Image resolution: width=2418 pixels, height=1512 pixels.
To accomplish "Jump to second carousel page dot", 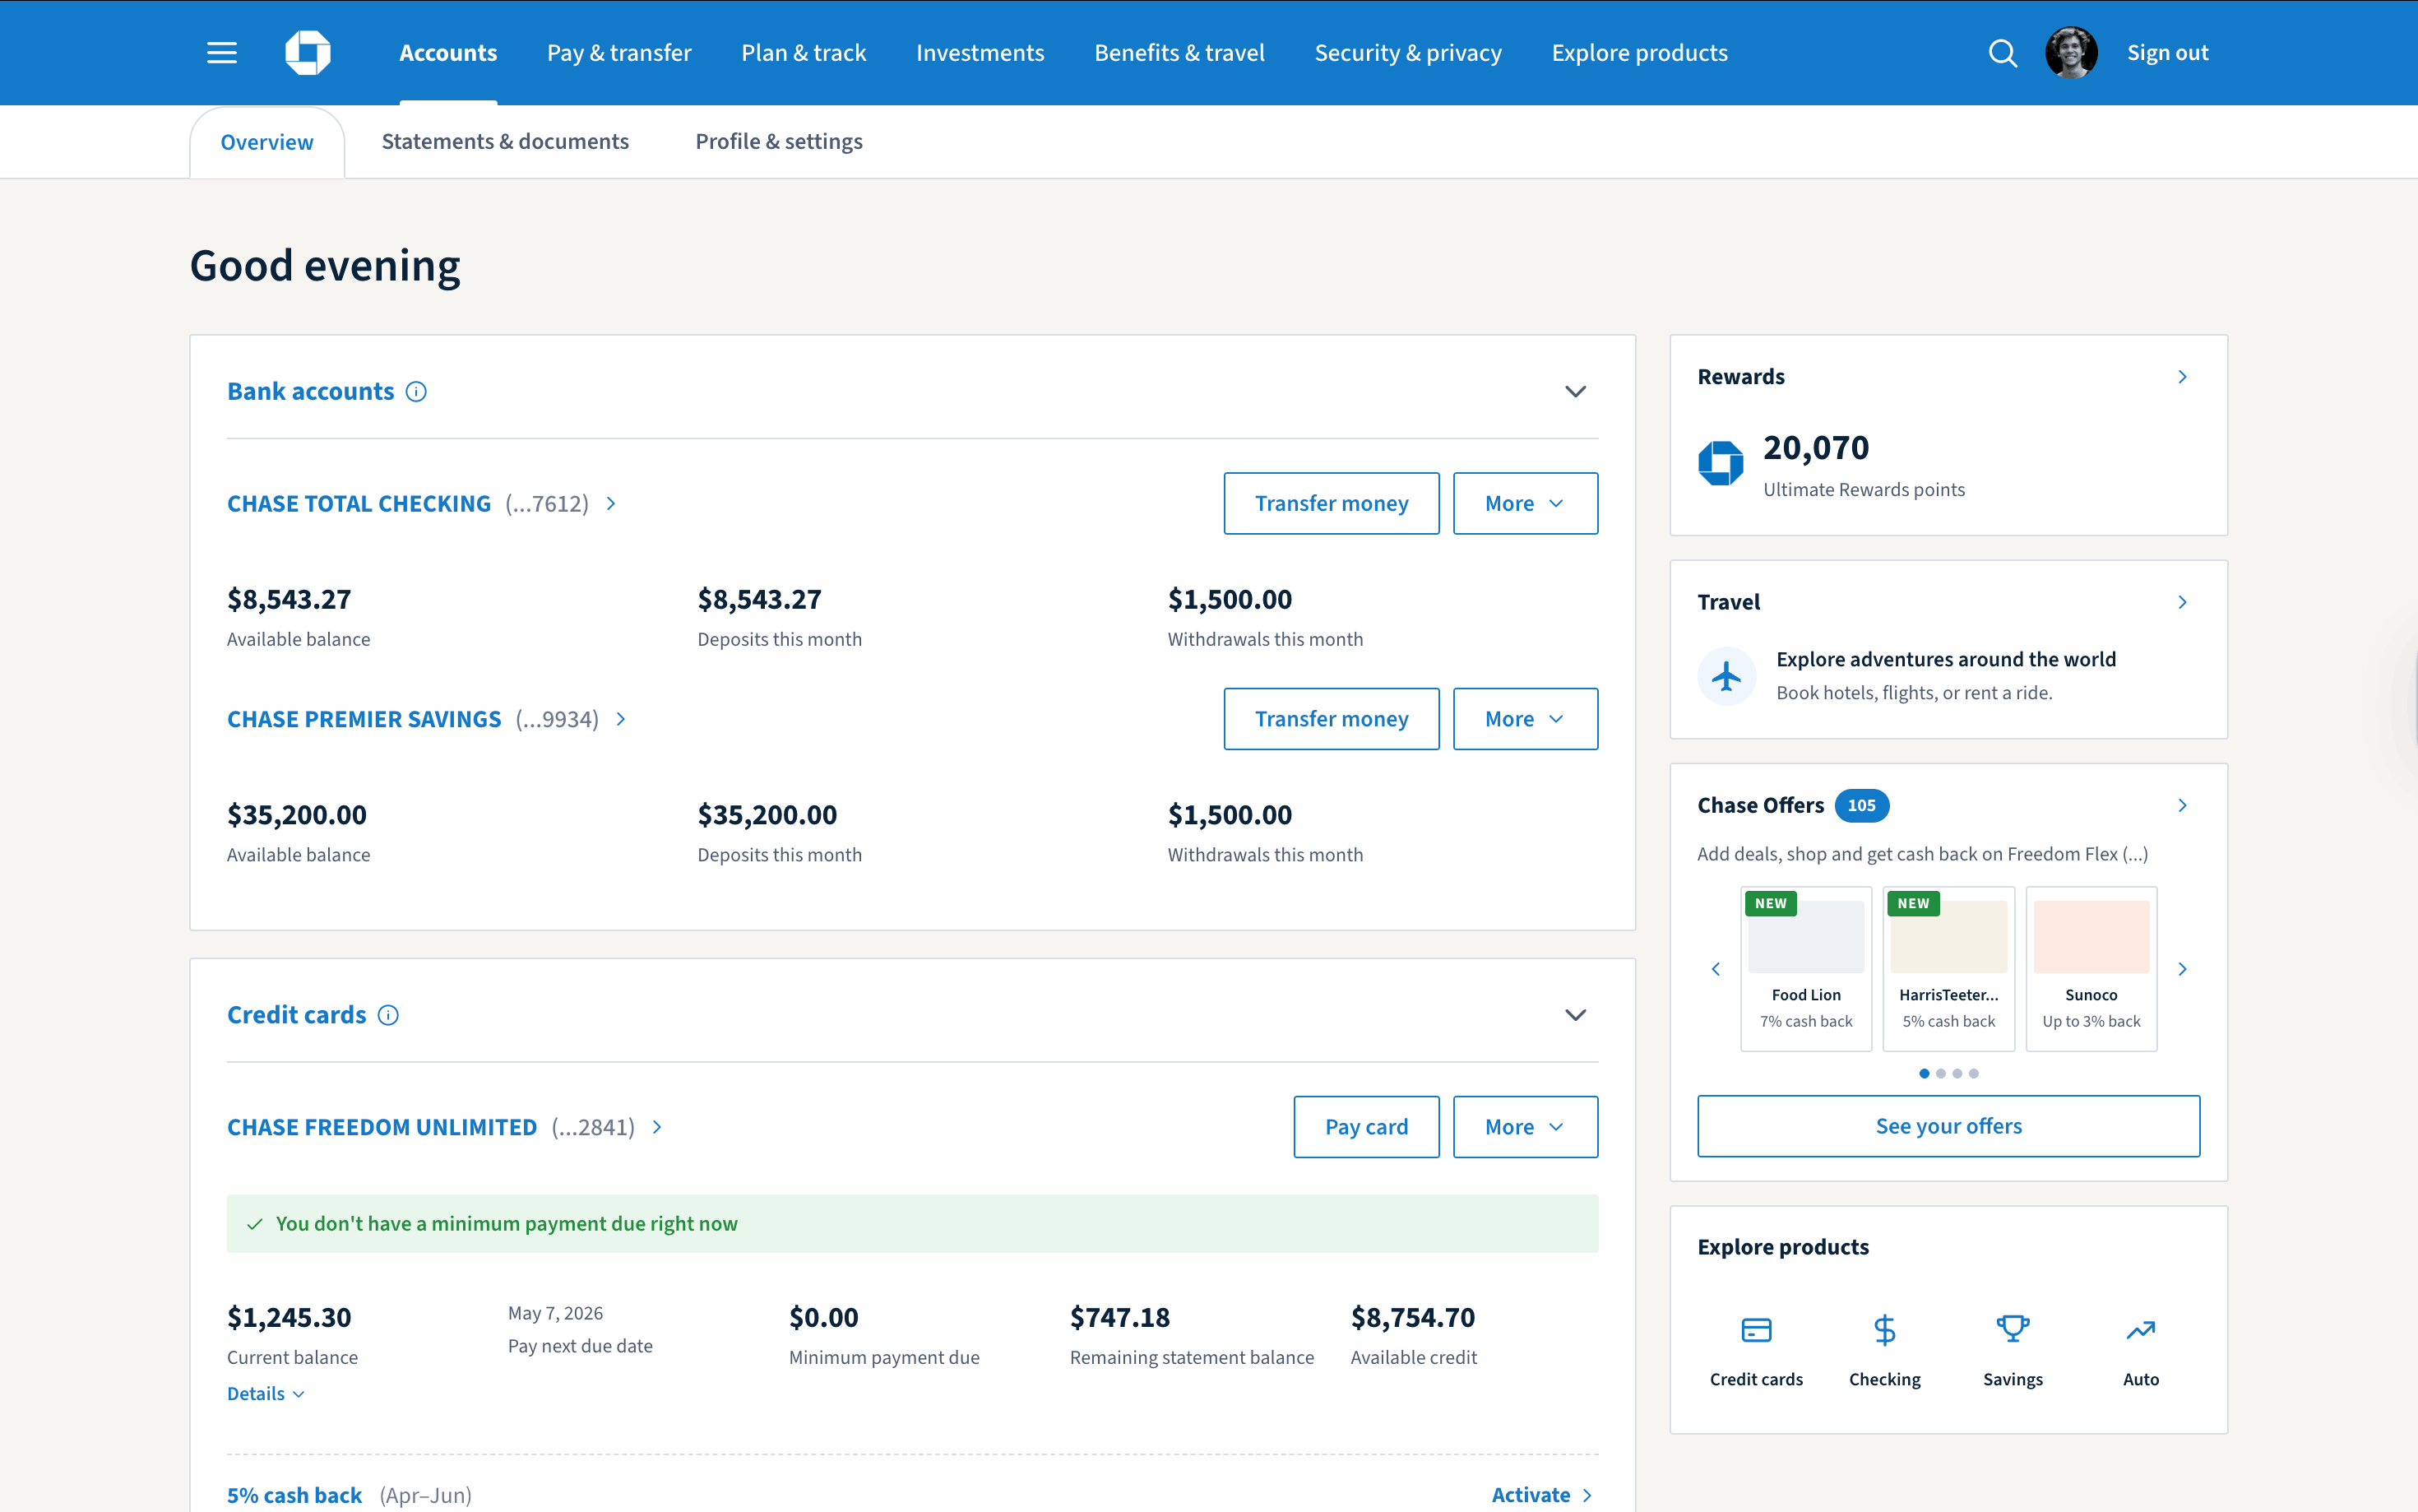I will (1941, 1074).
